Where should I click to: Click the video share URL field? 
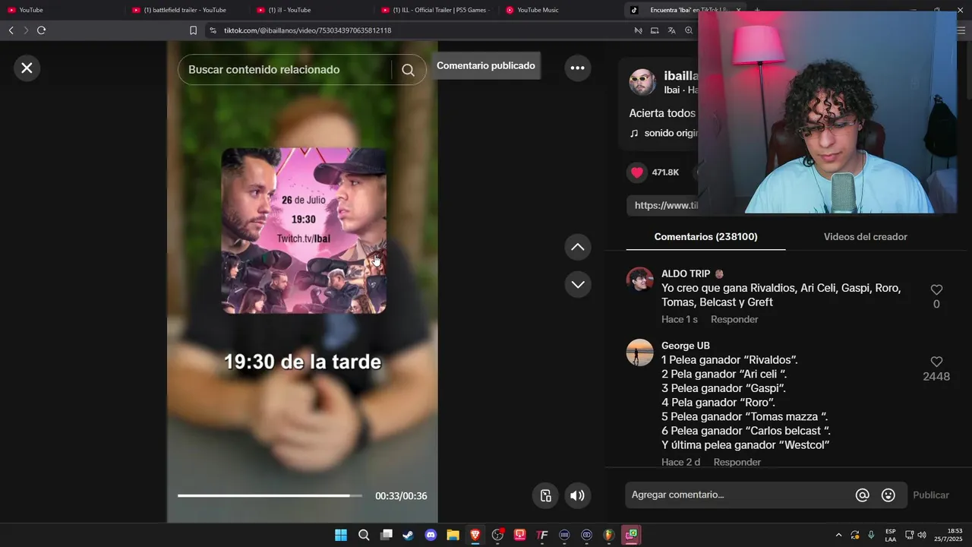coord(662,205)
